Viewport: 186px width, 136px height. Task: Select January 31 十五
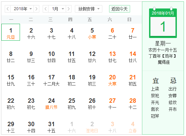click(51, 127)
